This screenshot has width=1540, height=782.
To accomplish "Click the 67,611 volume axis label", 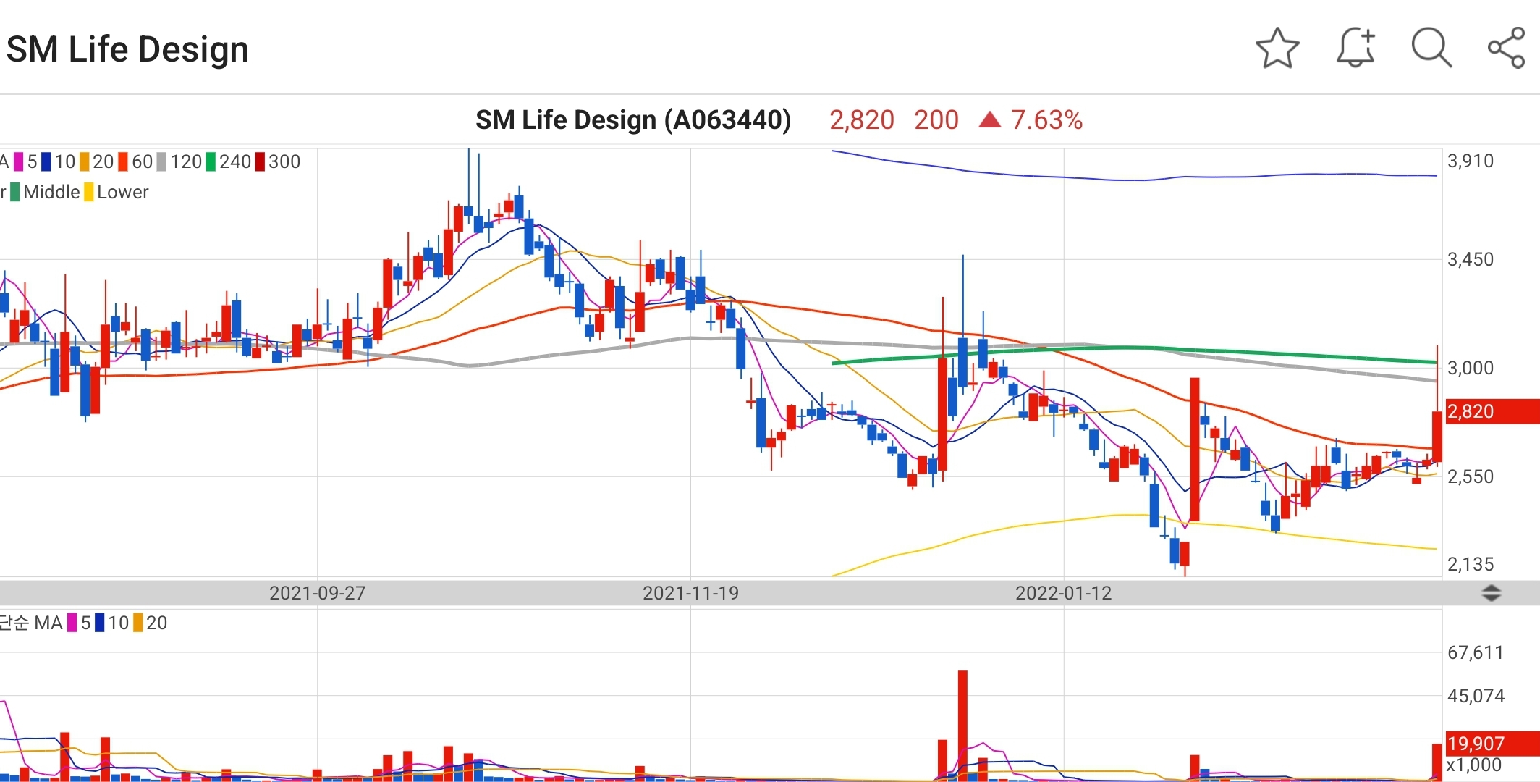I will tap(1476, 652).
